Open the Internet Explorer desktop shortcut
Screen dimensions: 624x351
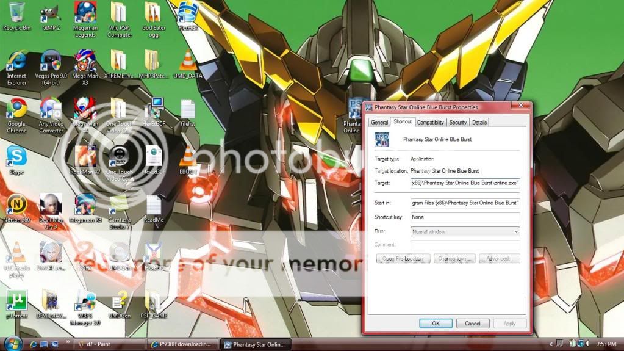point(16,61)
